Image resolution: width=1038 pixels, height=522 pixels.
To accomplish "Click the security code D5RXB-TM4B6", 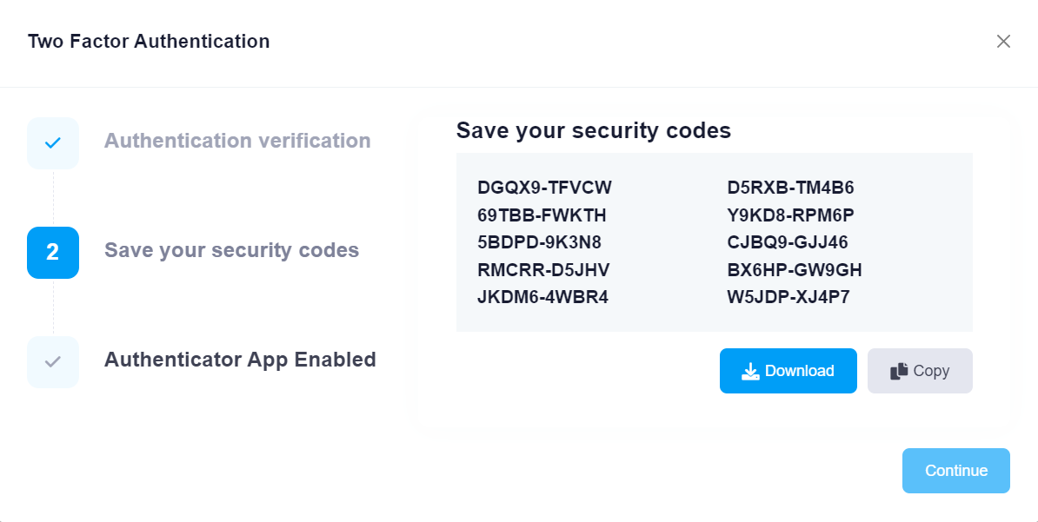I will tap(790, 188).
